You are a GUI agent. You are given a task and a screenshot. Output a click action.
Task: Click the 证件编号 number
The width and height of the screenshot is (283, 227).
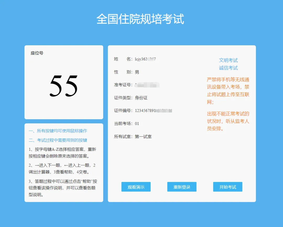153,110
